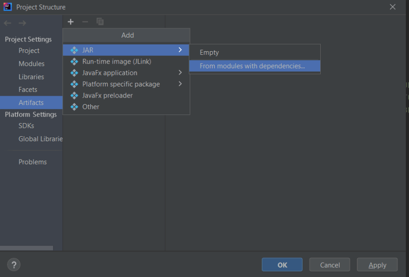Select From modules with dependencies...
The width and height of the screenshot is (409, 277).
point(255,66)
